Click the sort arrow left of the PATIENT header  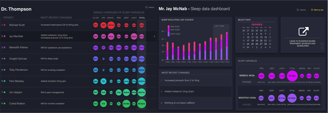point(1,18)
